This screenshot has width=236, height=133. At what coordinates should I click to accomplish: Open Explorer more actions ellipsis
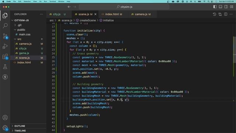41,14
